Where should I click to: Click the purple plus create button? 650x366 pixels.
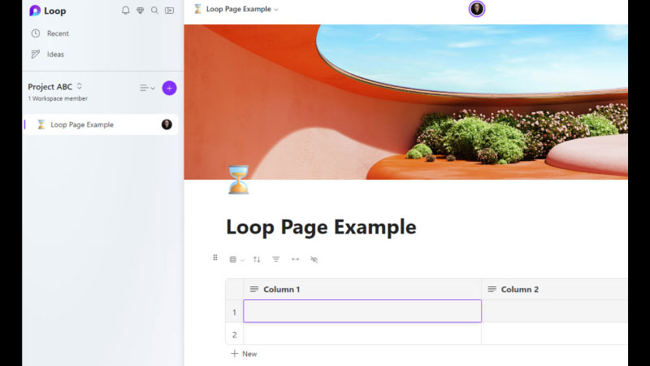coord(169,88)
